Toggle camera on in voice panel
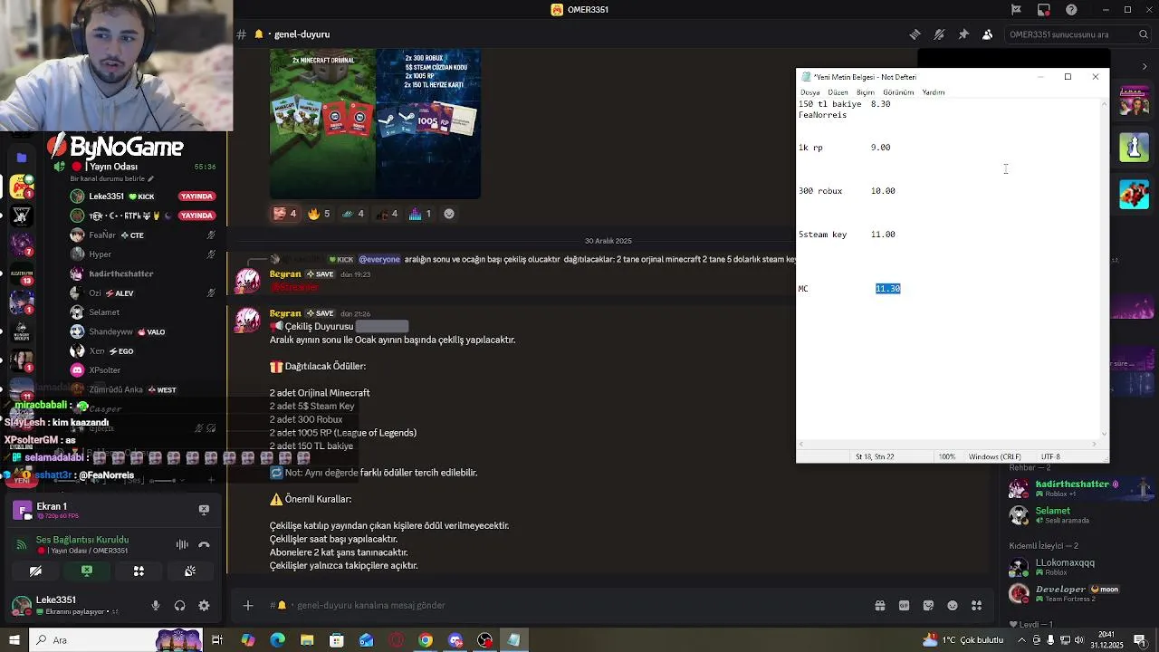 coord(35,571)
